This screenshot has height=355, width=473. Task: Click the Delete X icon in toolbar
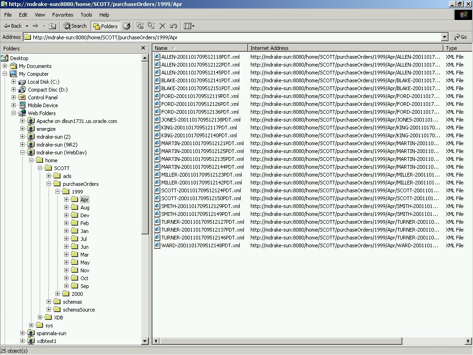163,26
